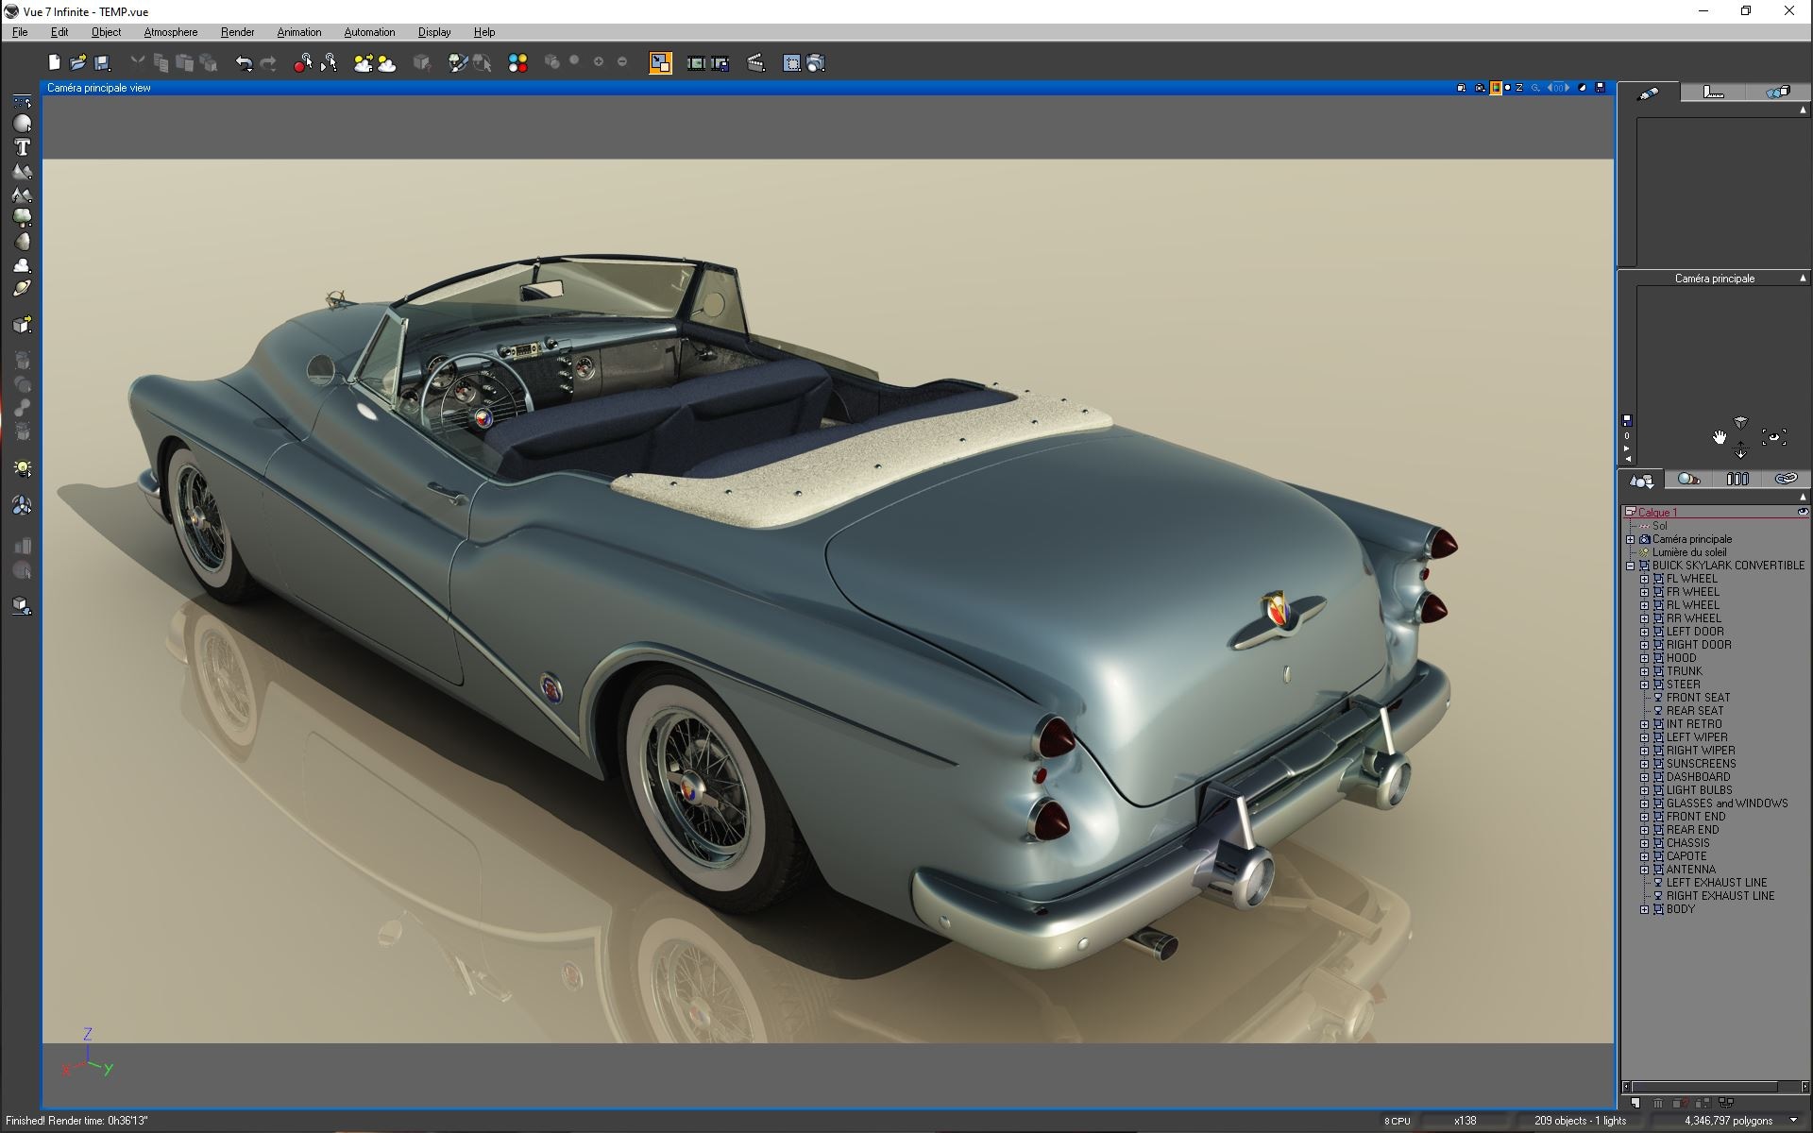Image resolution: width=1813 pixels, height=1133 pixels.
Task: Add a light using the light bulb icon
Action: coord(21,468)
